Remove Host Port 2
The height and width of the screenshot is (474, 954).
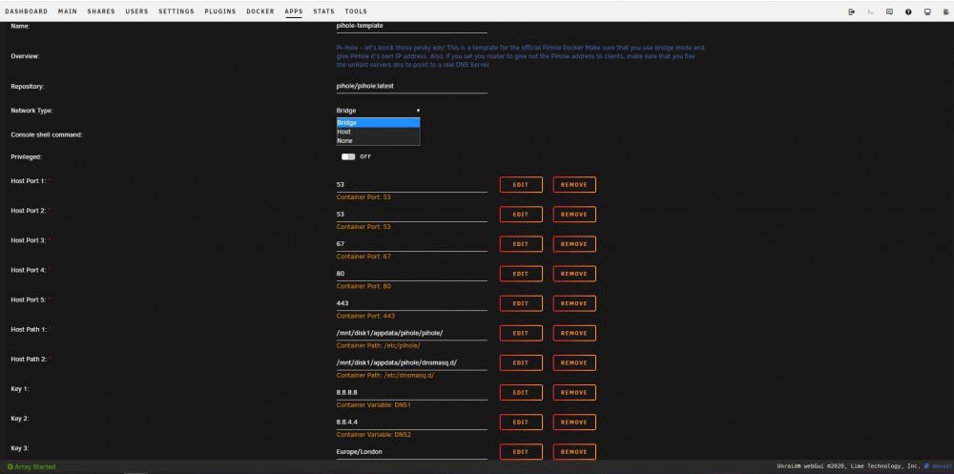574,215
